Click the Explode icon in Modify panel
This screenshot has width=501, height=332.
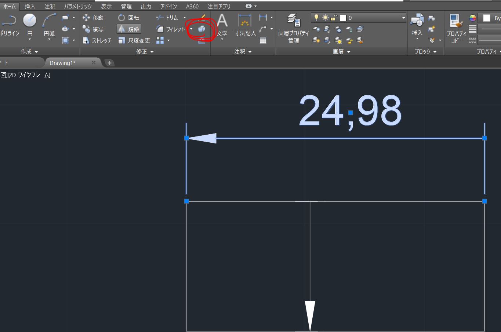point(202,29)
